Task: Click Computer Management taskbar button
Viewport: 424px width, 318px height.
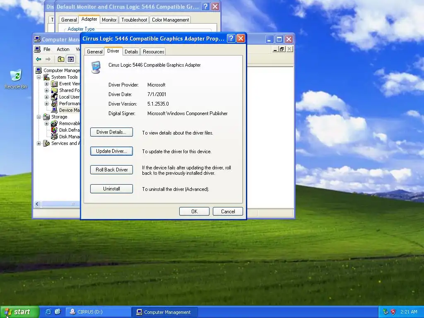Action: coord(164,312)
